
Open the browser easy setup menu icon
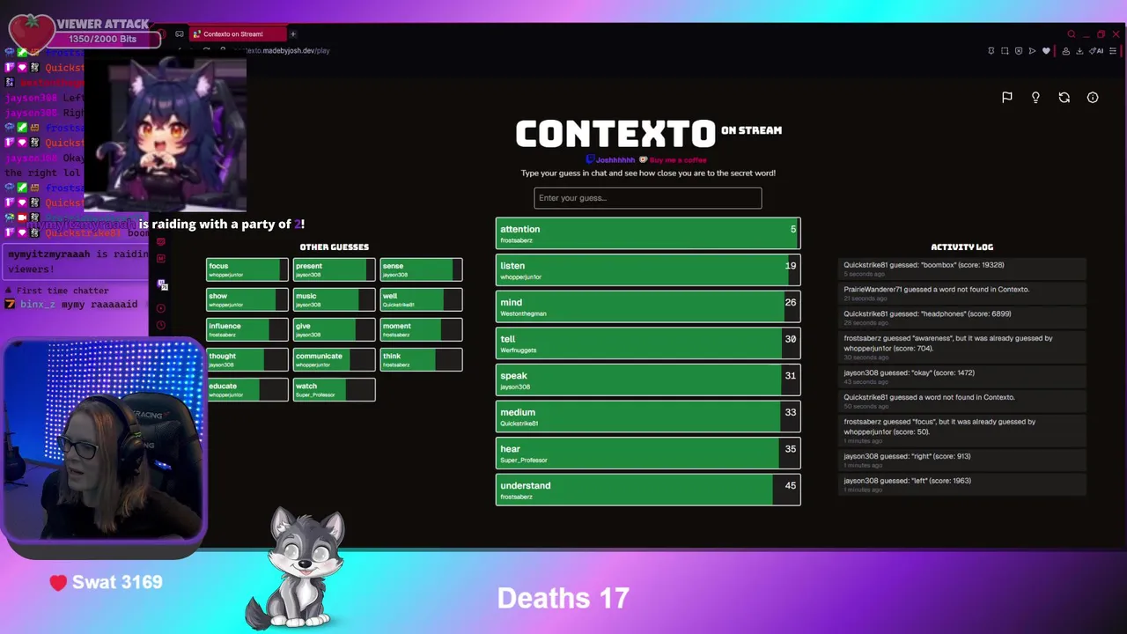coord(1113,51)
